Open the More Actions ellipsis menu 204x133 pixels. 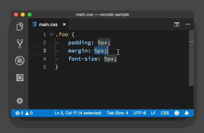tap(188, 24)
